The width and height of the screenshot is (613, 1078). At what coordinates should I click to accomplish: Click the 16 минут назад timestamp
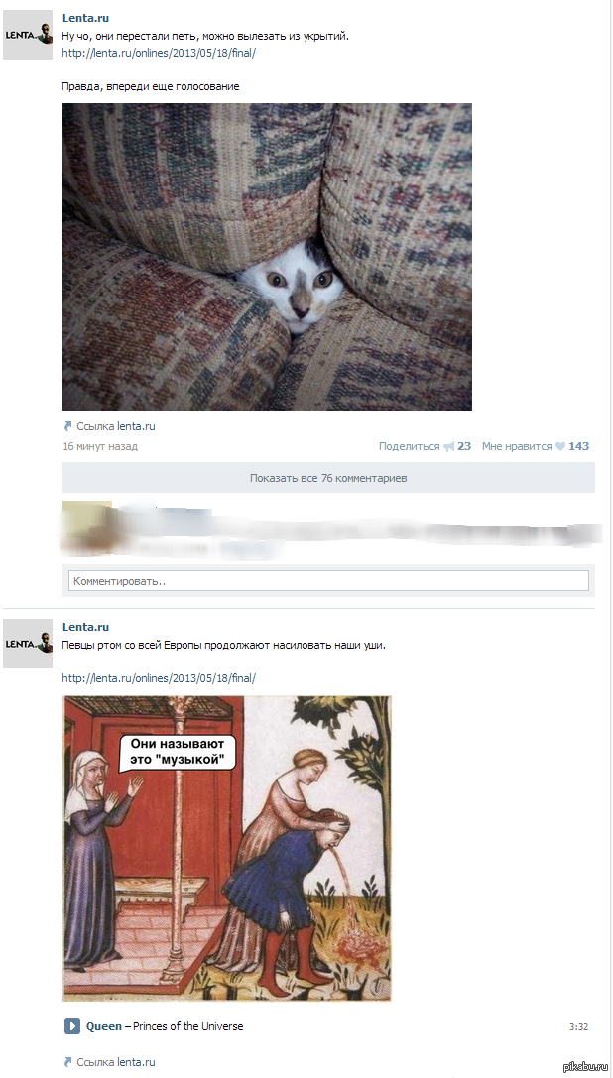coord(100,446)
